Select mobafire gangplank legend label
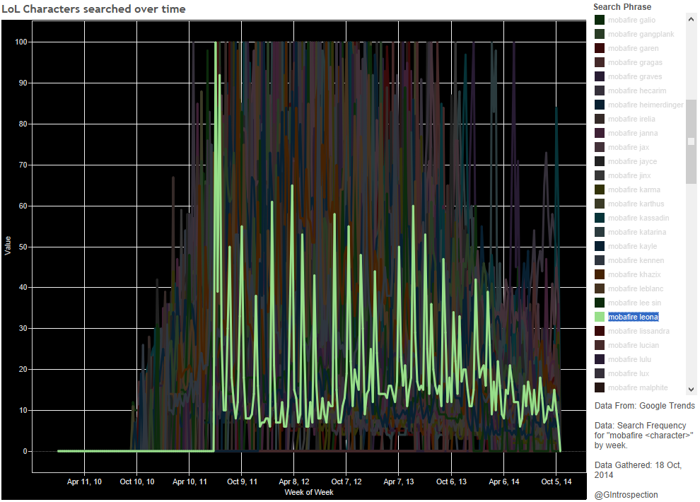The height and width of the screenshot is (502, 700). point(641,34)
